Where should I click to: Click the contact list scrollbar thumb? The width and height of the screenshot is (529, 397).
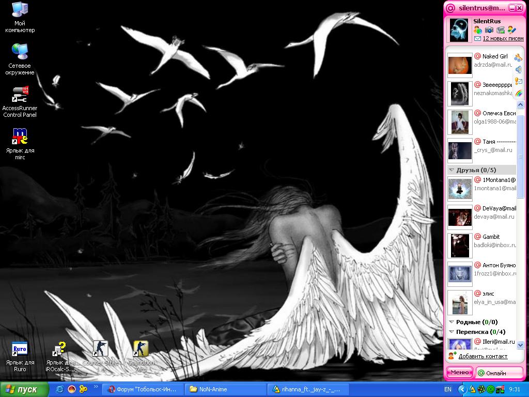click(x=520, y=157)
